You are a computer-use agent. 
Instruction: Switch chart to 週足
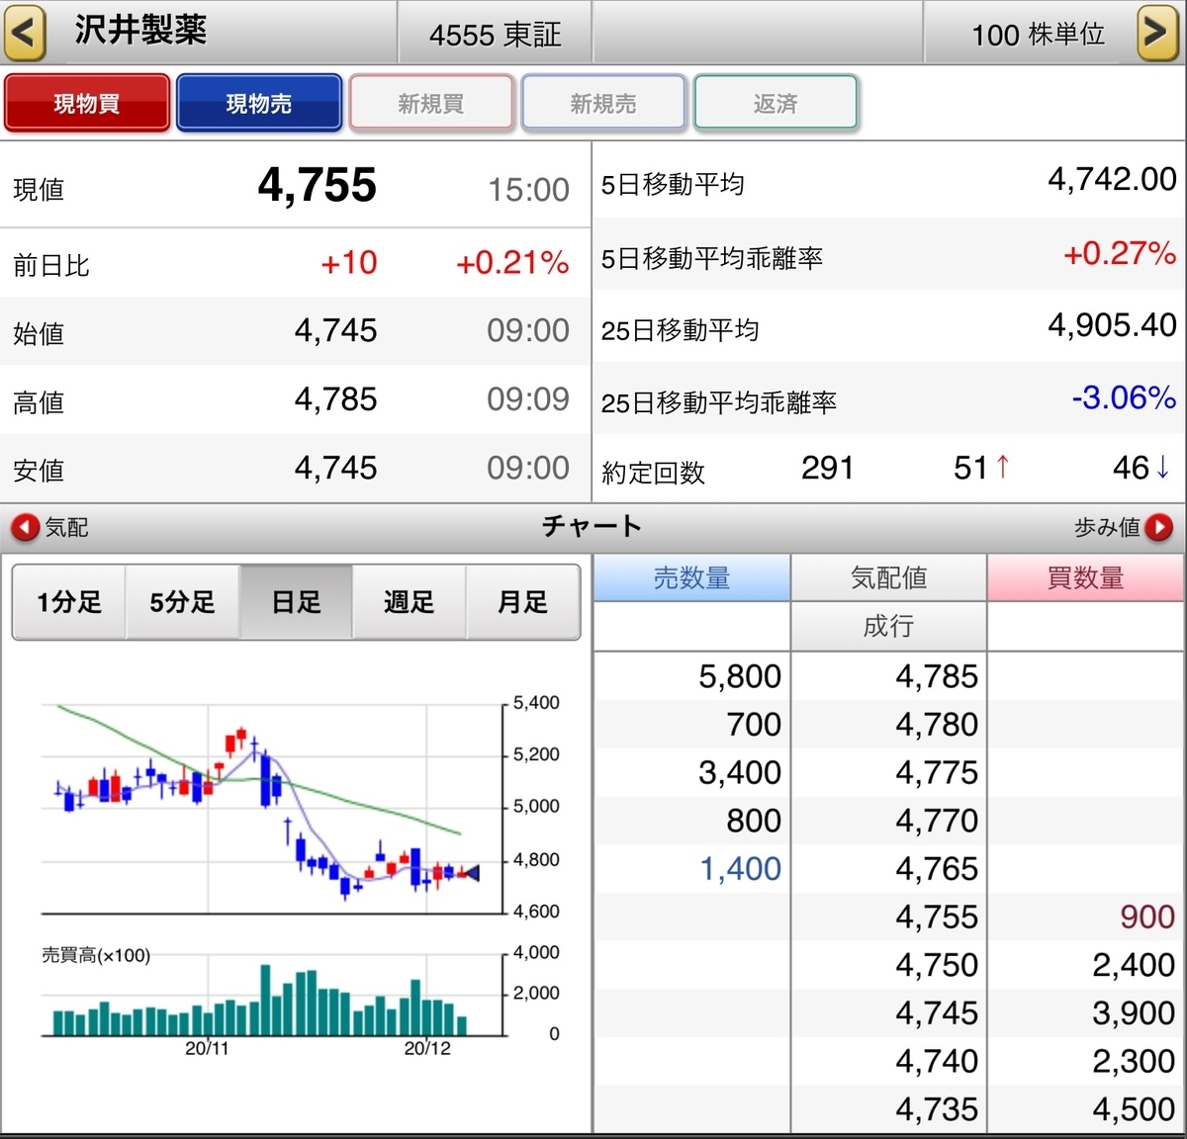point(410,602)
